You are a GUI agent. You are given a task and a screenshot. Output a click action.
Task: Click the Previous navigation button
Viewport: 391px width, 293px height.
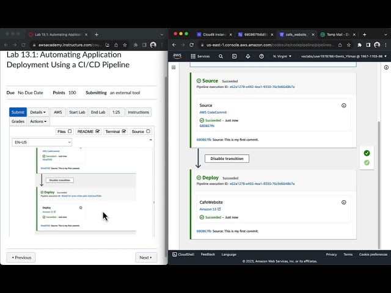21,258
